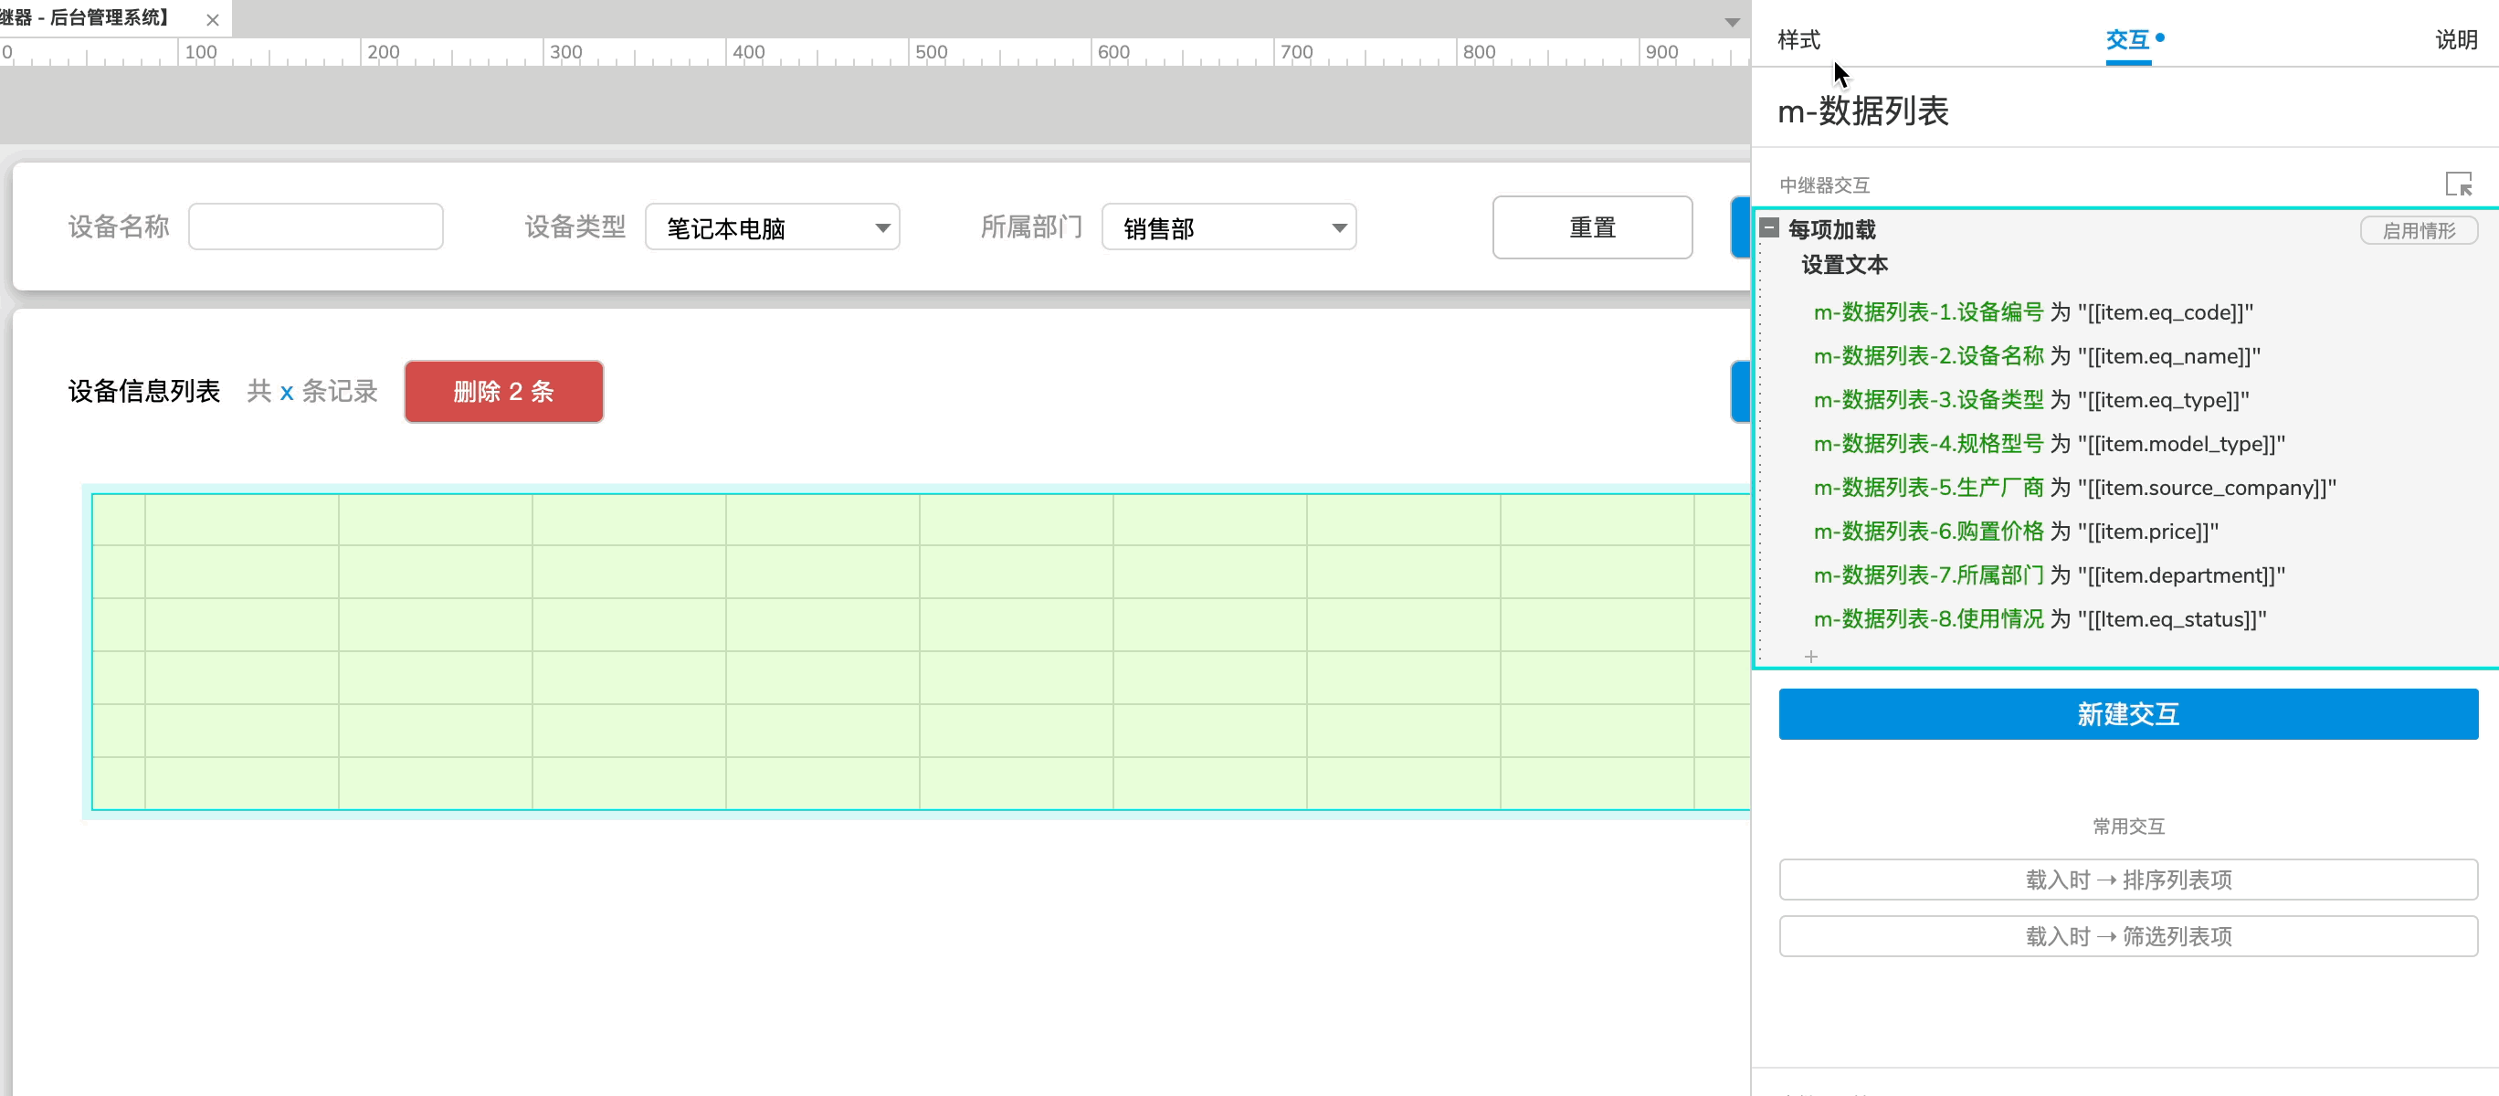This screenshot has height=1096, width=2499.
Task: Click the 设备名称 input field
Action: pos(315,225)
